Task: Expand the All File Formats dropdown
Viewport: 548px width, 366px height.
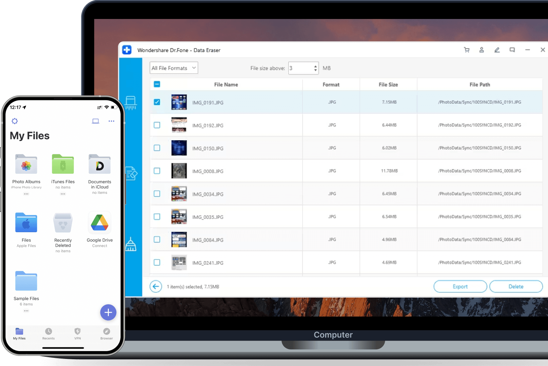Action: [x=174, y=68]
